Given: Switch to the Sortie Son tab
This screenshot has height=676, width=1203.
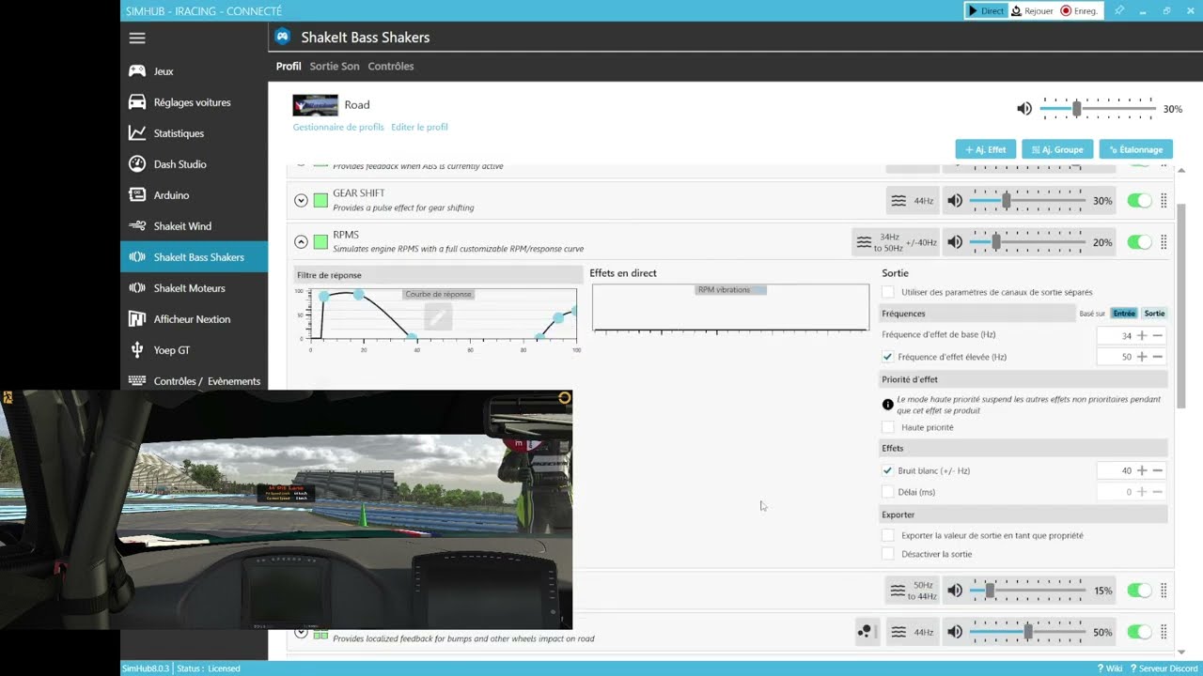Looking at the screenshot, I should point(335,67).
